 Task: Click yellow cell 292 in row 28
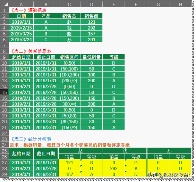coord(114,168)
